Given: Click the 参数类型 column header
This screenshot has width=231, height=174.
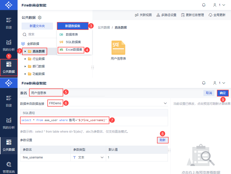Looking at the screenshot, I should click(88, 150).
